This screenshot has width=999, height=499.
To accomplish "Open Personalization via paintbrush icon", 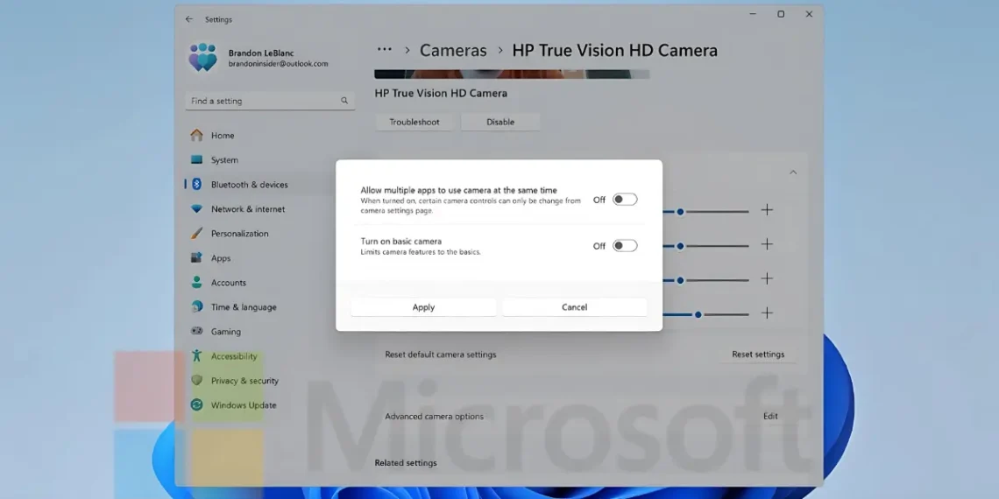I will [196, 234].
